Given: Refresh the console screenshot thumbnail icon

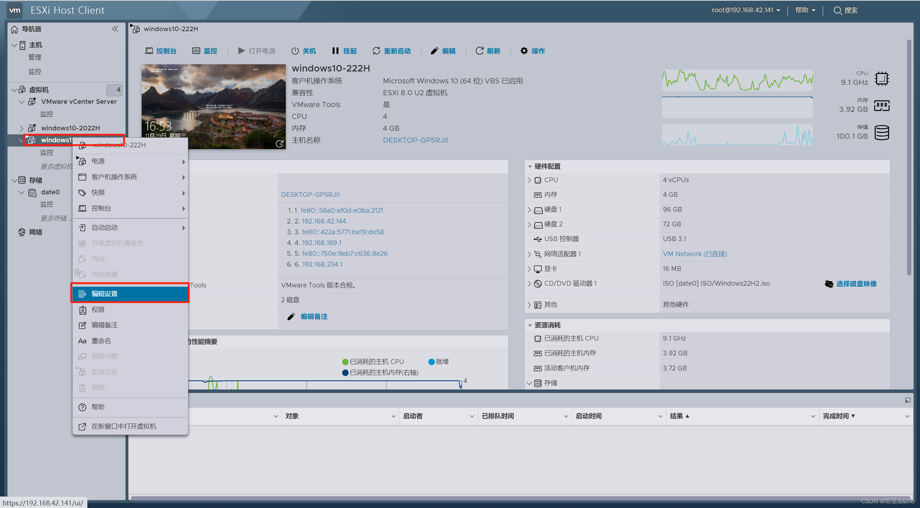Looking at the screenshot, I should point(279,143).
